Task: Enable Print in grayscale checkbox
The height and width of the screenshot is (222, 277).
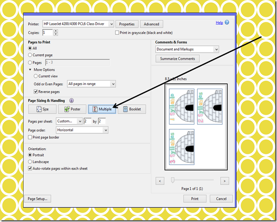Action: (117, 33)
